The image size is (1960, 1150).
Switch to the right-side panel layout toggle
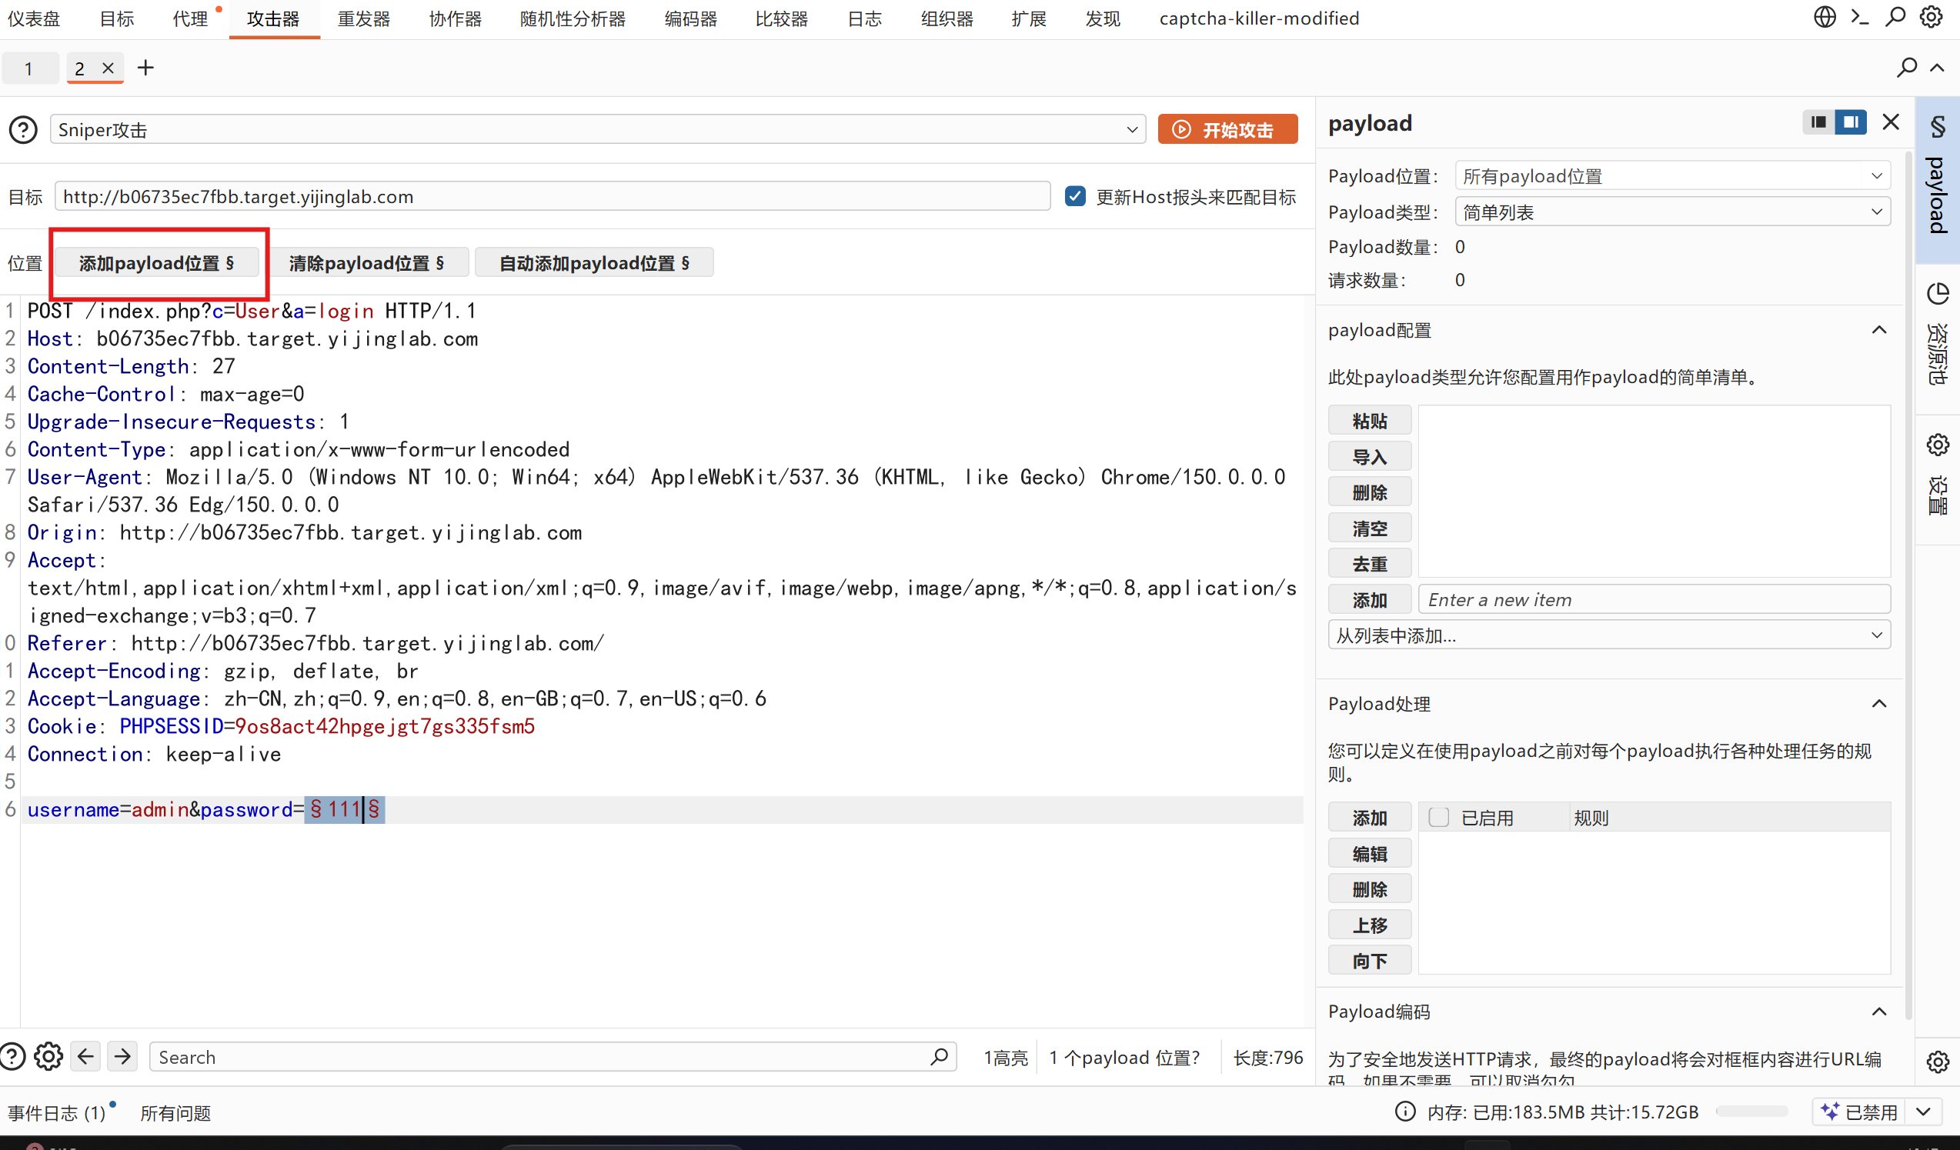click(1851, 122)
